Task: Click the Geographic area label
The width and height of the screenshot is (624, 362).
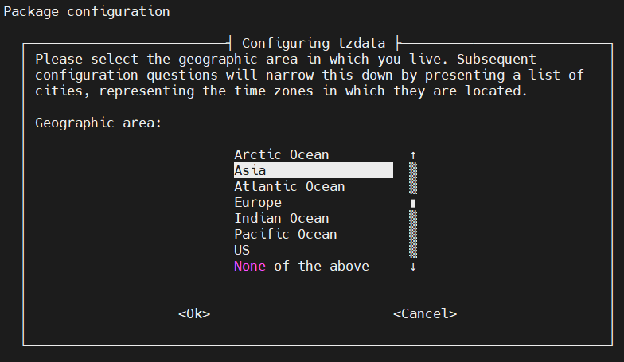Action: [x=99, y=123]
